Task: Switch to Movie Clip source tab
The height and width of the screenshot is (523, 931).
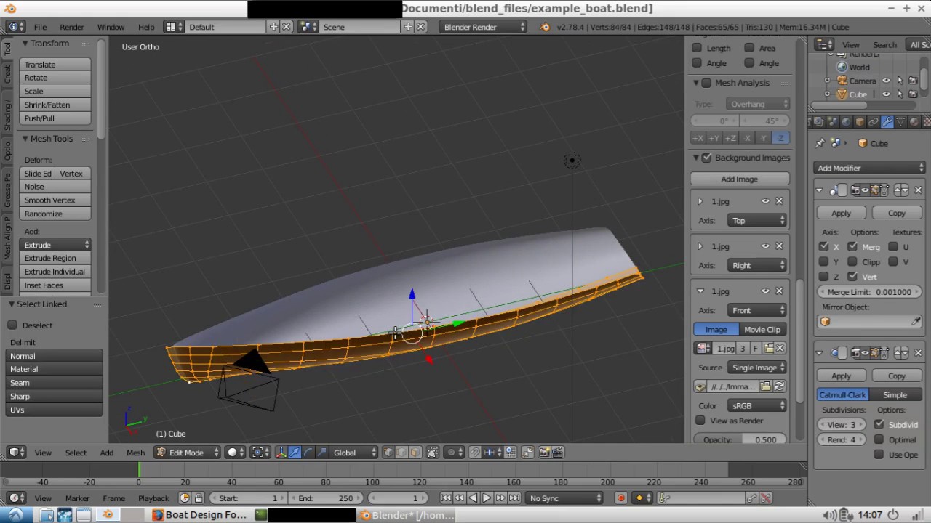Action: tap(762, 329)
